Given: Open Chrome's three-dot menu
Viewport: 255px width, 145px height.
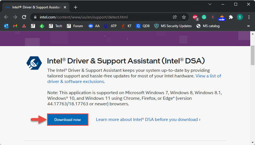Looking at the screenshot, I should (249, 17).
